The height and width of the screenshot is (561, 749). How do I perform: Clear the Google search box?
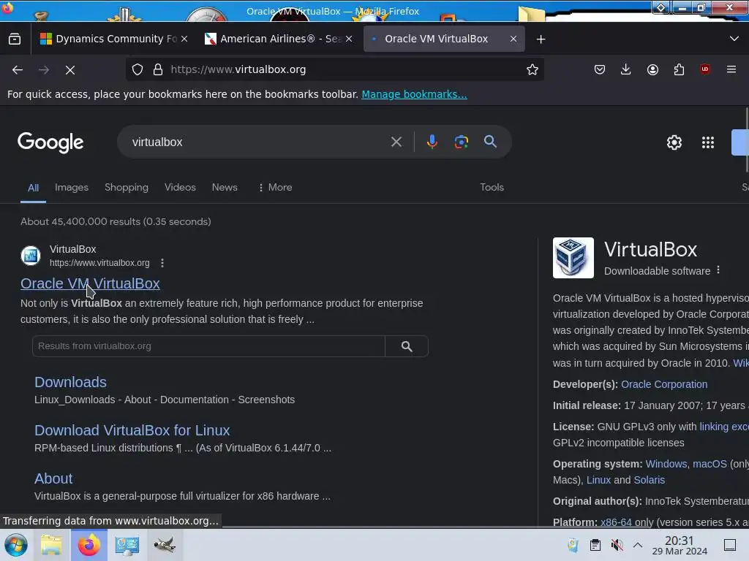point(396,142)
